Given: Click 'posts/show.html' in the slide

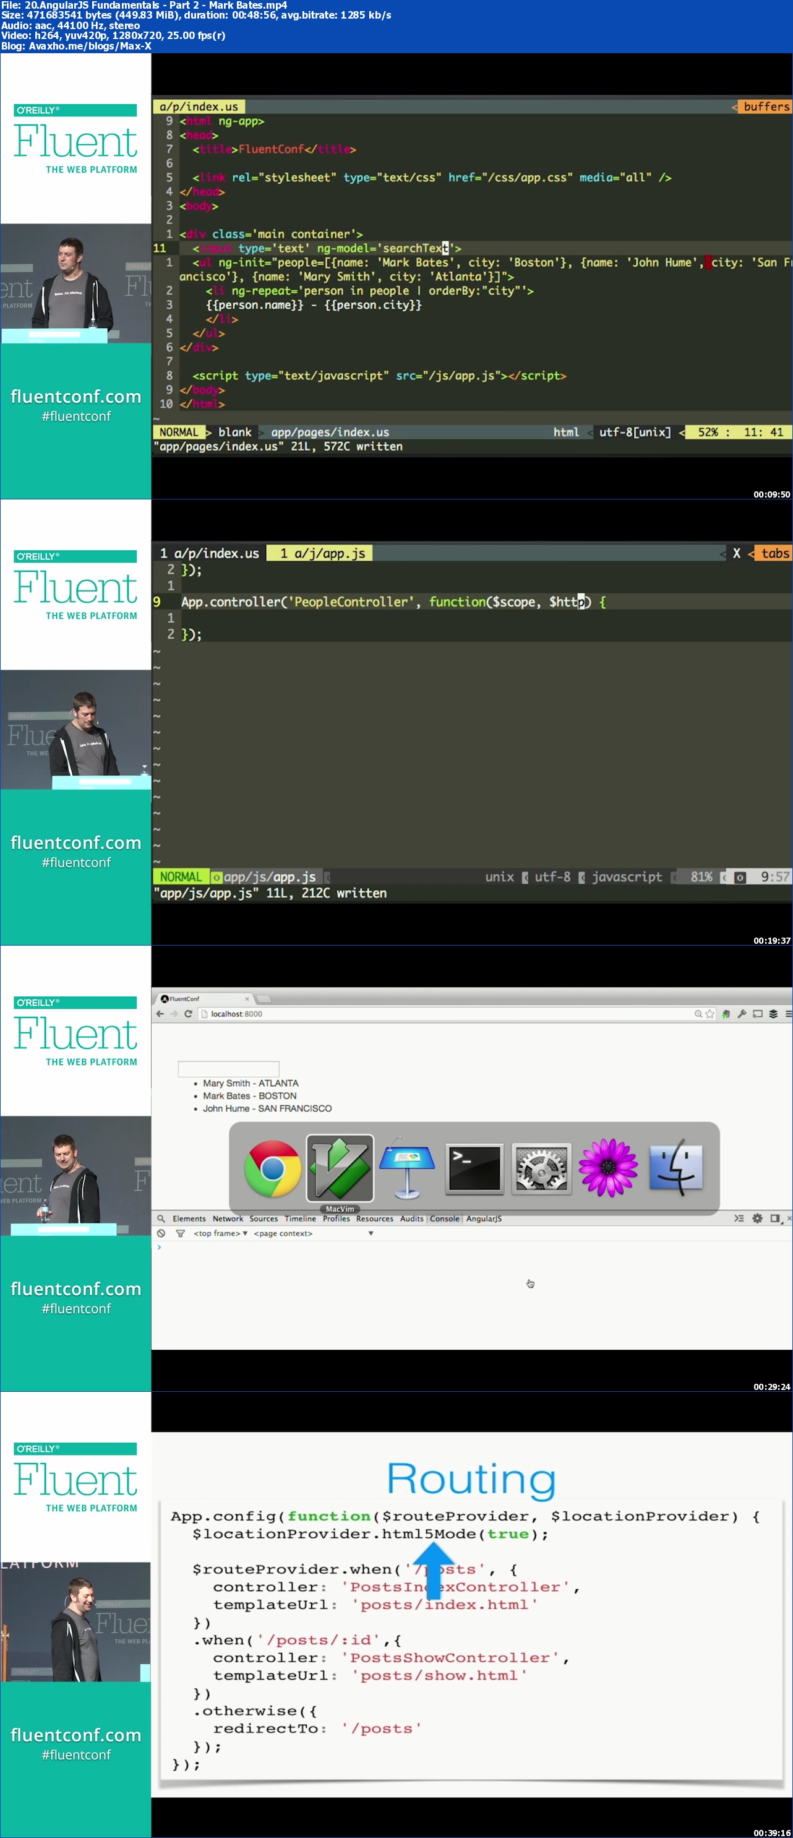Looking at the screenshot, I should 440,1675.
